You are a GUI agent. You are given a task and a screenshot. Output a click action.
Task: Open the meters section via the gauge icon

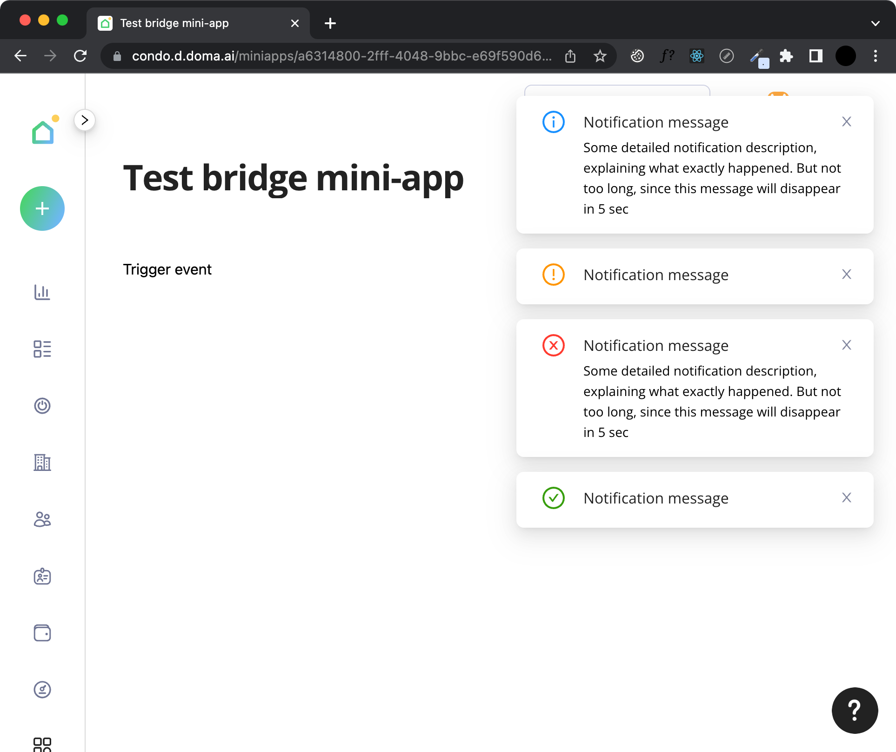point(42,690)
